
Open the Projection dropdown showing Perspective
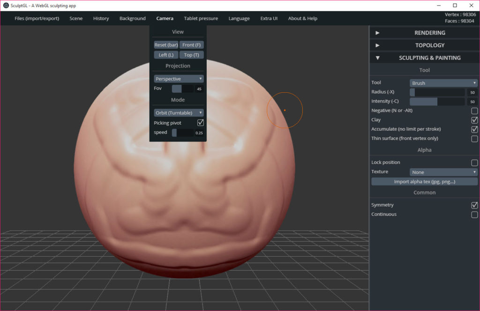click(178, 78)
